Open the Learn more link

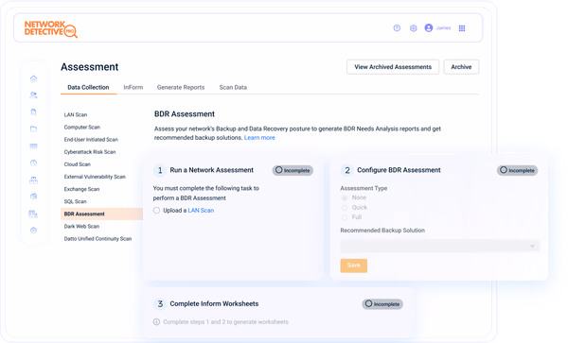(x=259, y=138)
